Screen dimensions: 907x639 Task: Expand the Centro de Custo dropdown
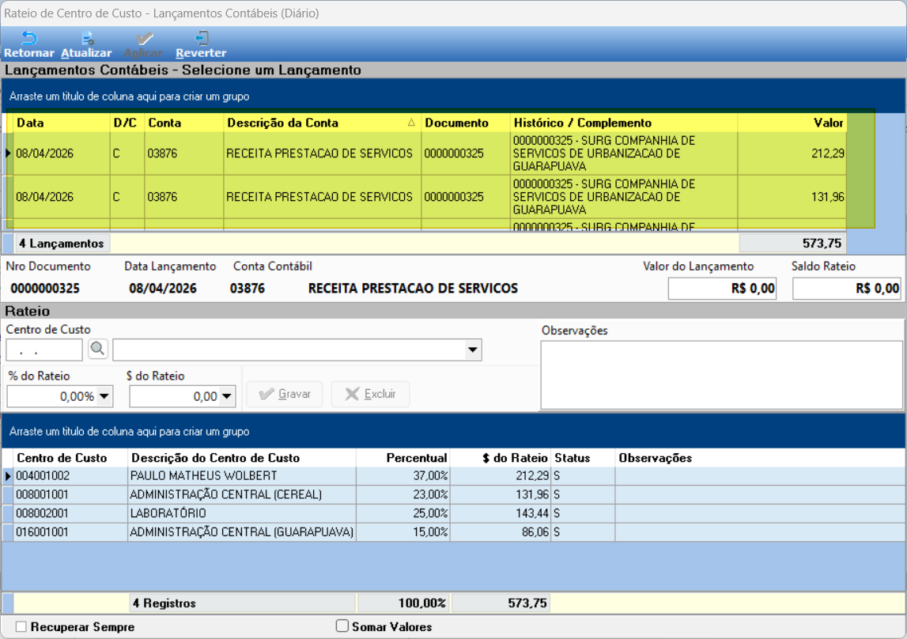point(473,350)
